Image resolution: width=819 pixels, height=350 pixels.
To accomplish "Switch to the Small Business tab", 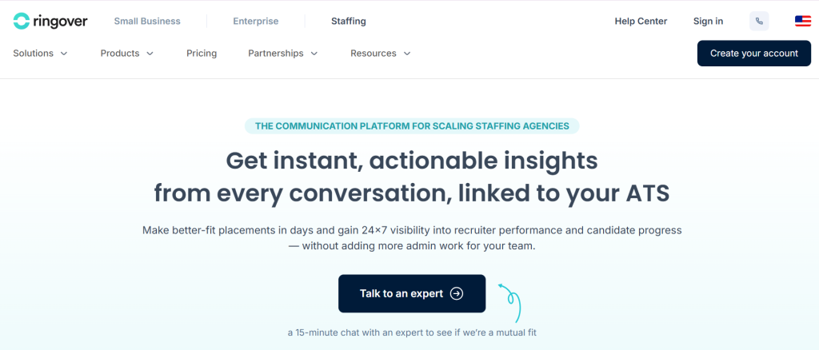I will pyautogui.click(x=147, y=22).
